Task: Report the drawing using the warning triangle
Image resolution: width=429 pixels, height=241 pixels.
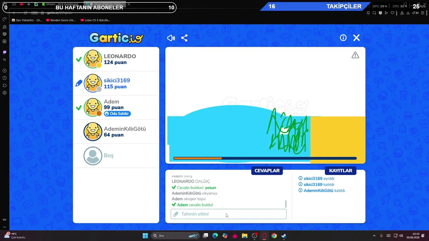Action: tap(355, 55)
